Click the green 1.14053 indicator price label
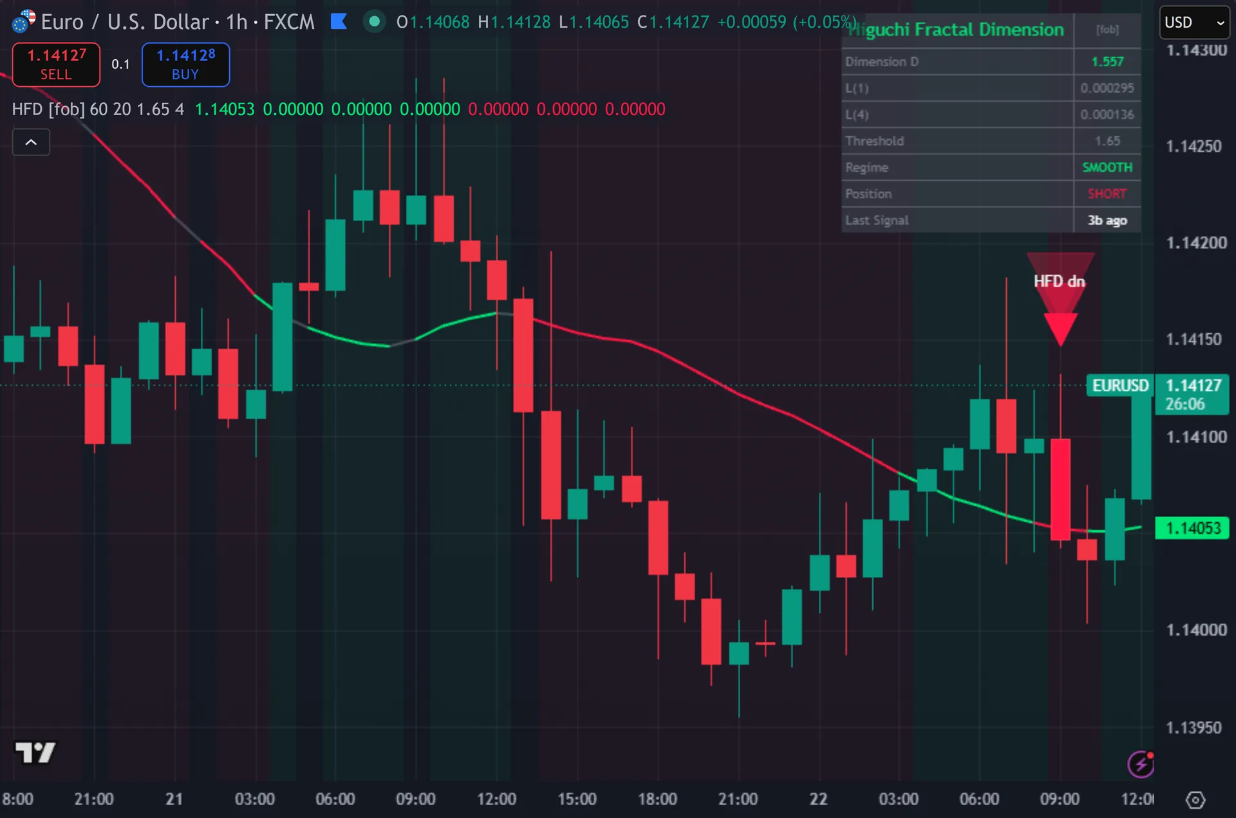Screen dimensions: 1236x818 (x=1193, y=529)
